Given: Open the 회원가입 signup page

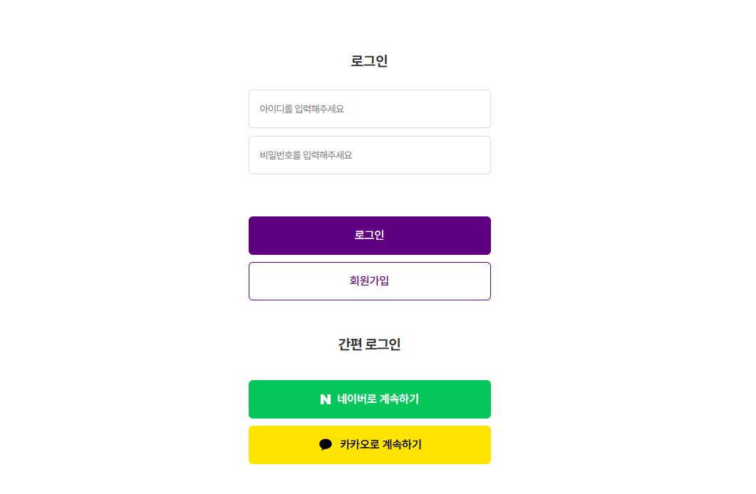Looking at the screenshot, I should [x=369, y=280].
